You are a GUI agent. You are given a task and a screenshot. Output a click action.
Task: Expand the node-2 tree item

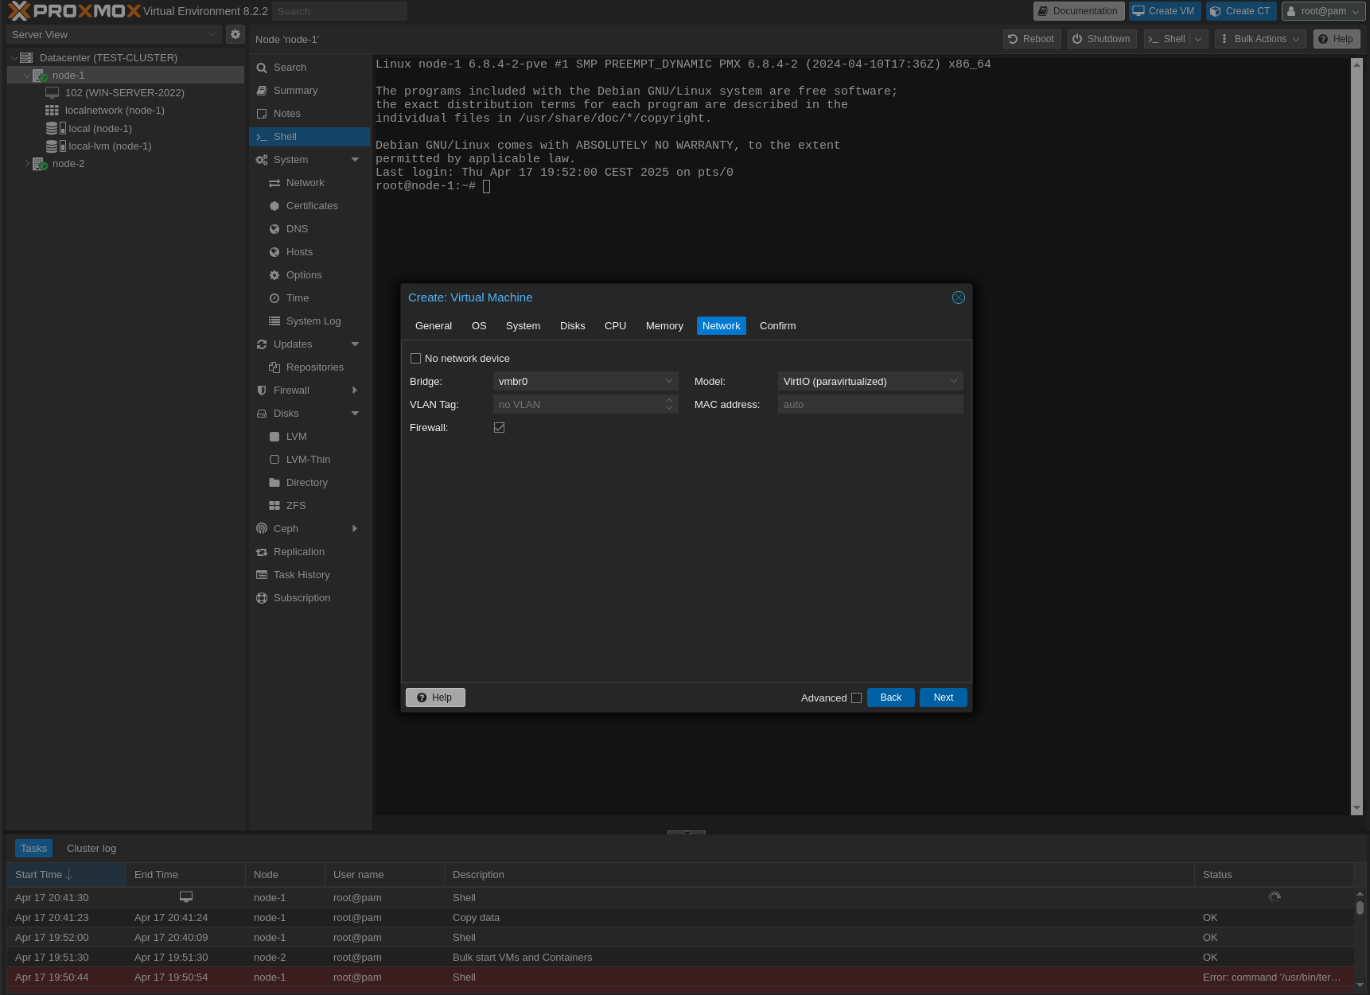coord(28,163)
